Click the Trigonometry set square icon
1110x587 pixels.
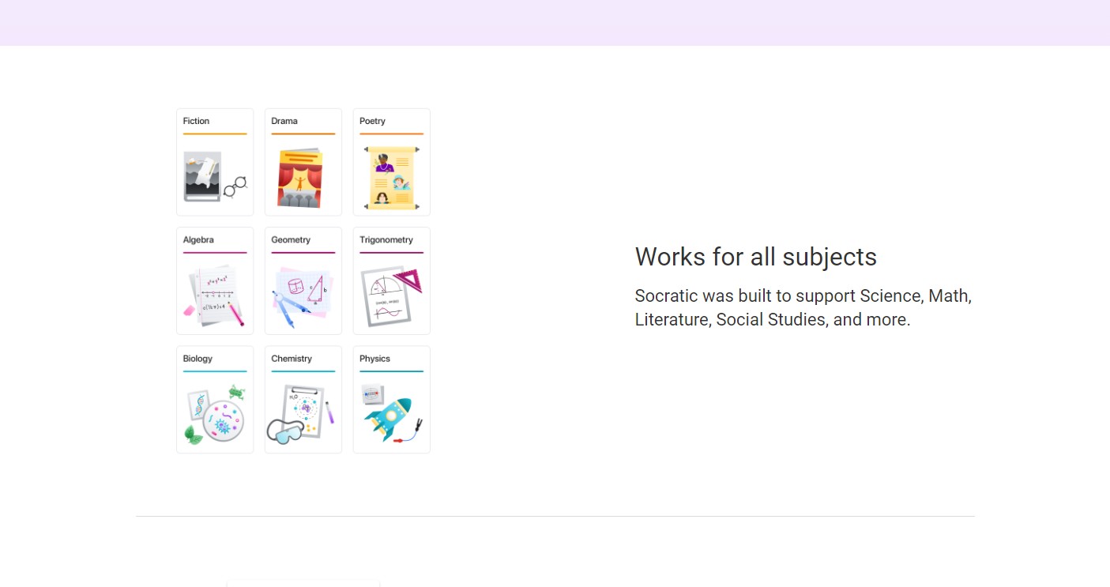(x=391, y=296)
